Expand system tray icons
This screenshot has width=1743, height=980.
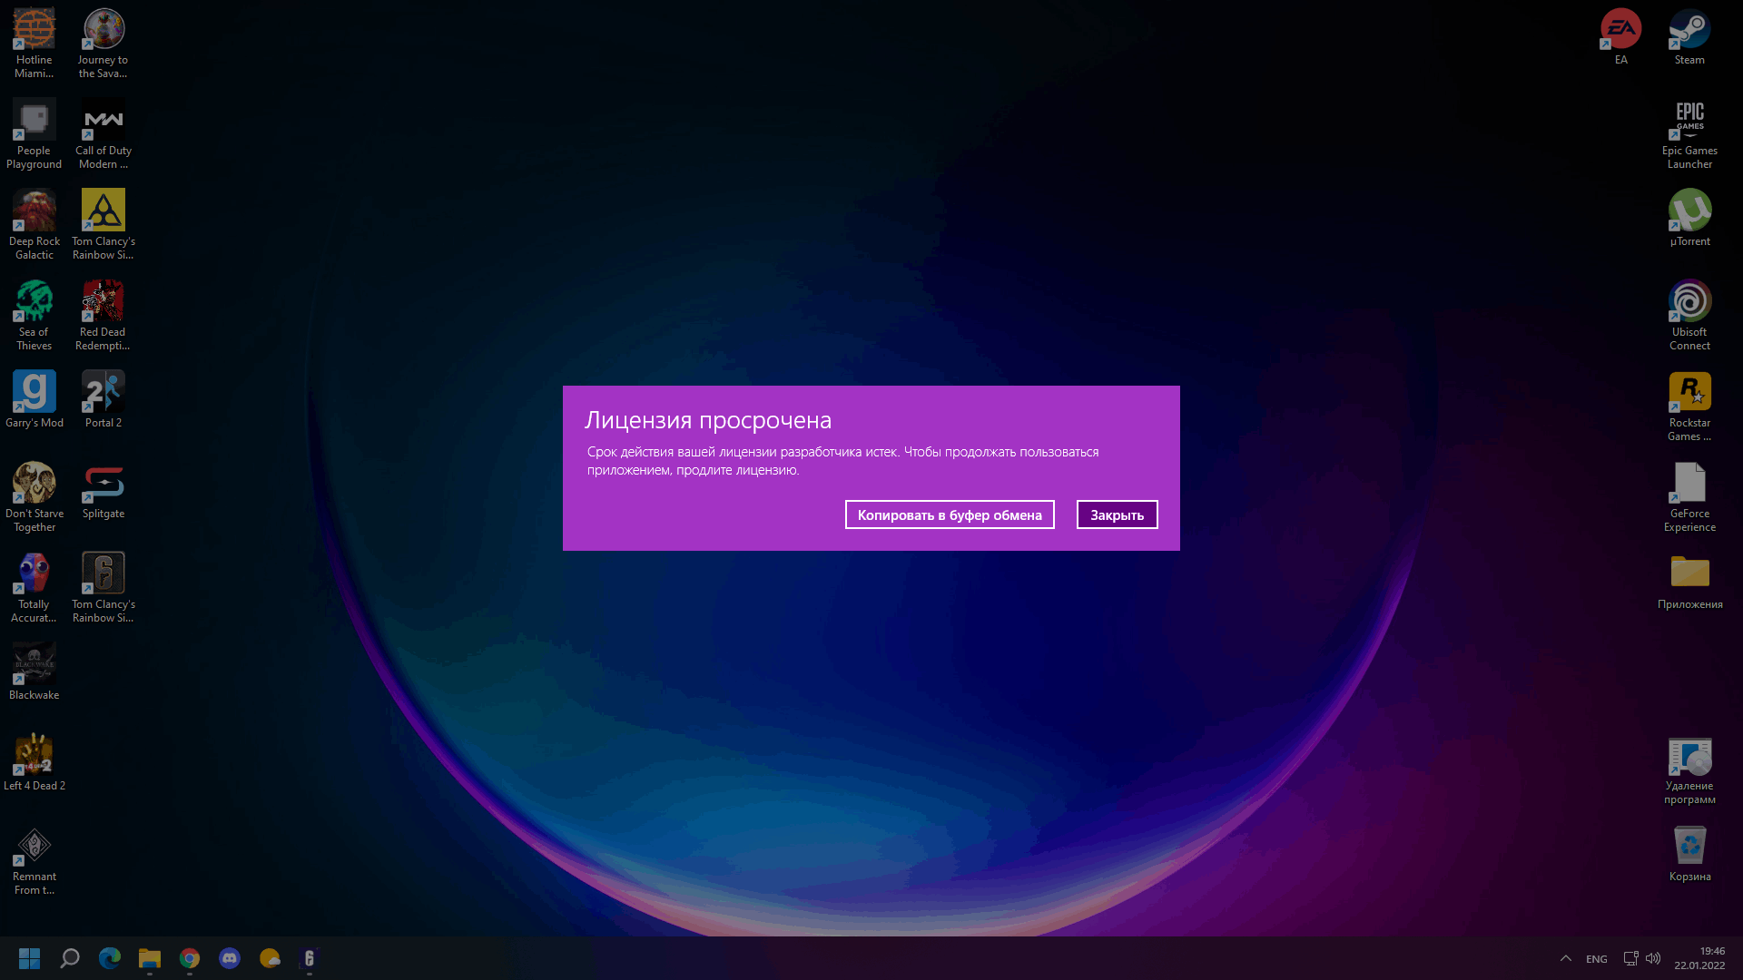pyautogui.click(x=1565, y=957)
